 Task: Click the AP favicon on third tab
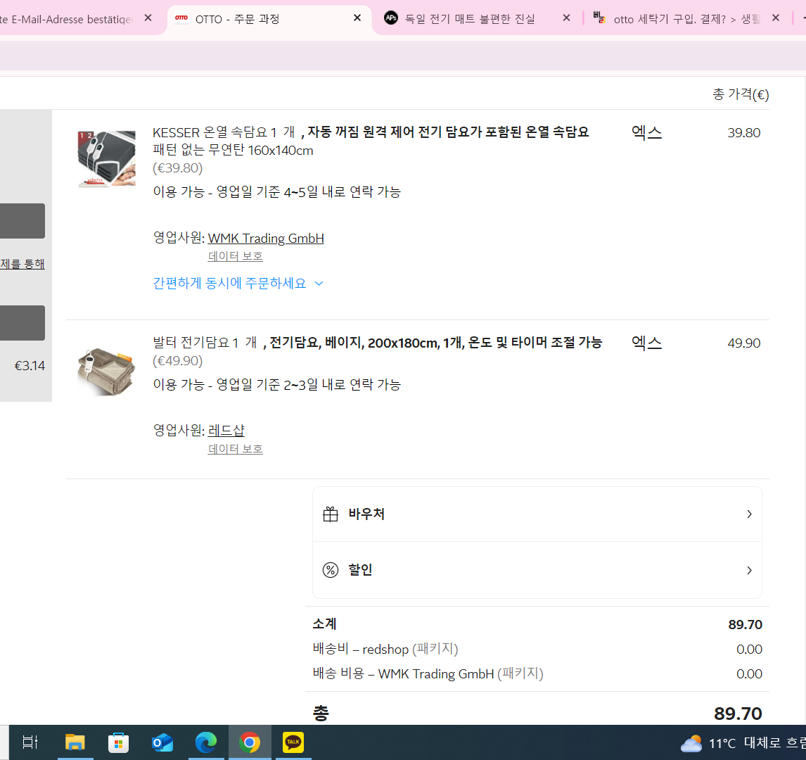(x=390, y=18)
